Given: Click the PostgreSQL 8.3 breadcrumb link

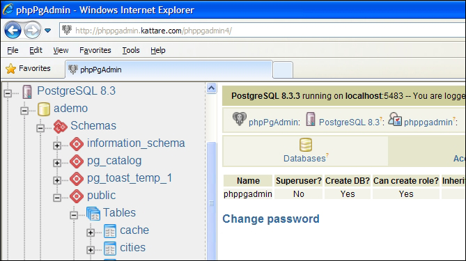Looking at the screenshot, I should click(349, 122).
